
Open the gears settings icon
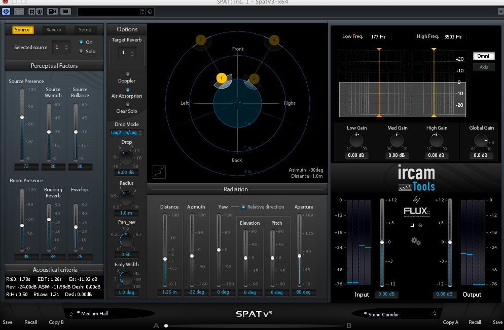coord(416,241)
